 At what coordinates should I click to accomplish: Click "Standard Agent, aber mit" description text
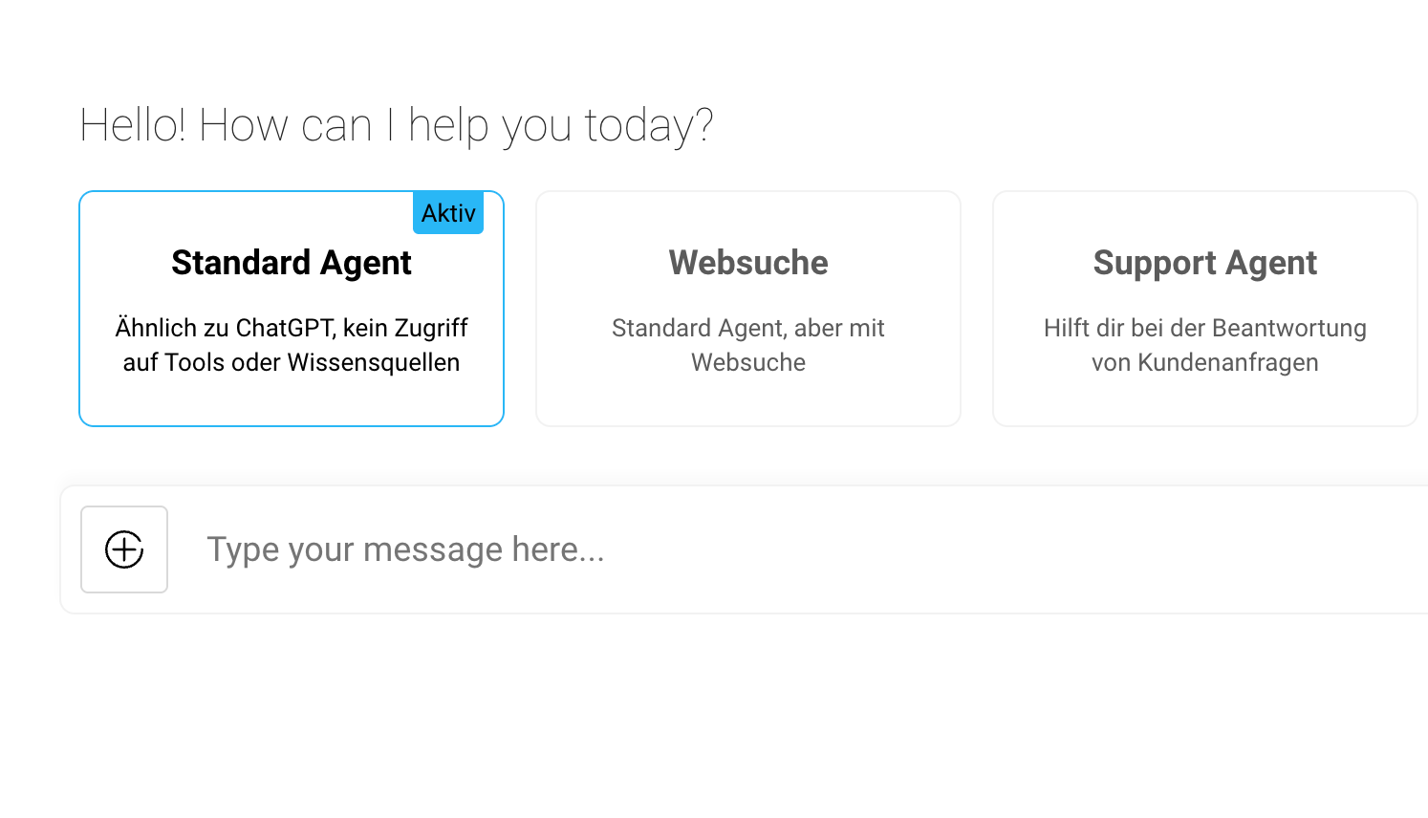point(748,328)
